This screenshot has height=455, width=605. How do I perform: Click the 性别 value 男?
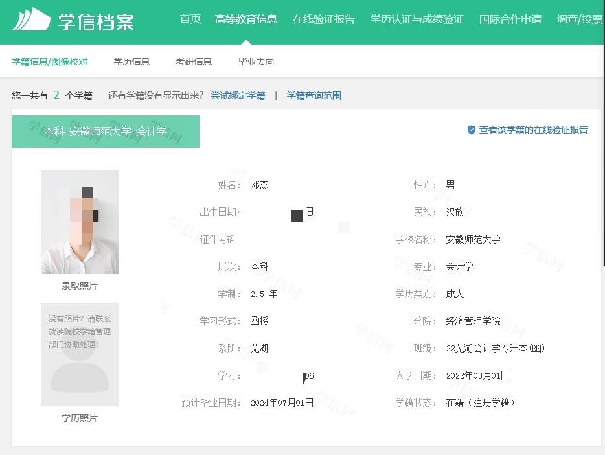450,185
